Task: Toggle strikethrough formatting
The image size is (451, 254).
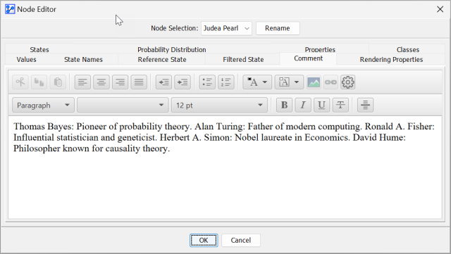Action: pos(340,105)
